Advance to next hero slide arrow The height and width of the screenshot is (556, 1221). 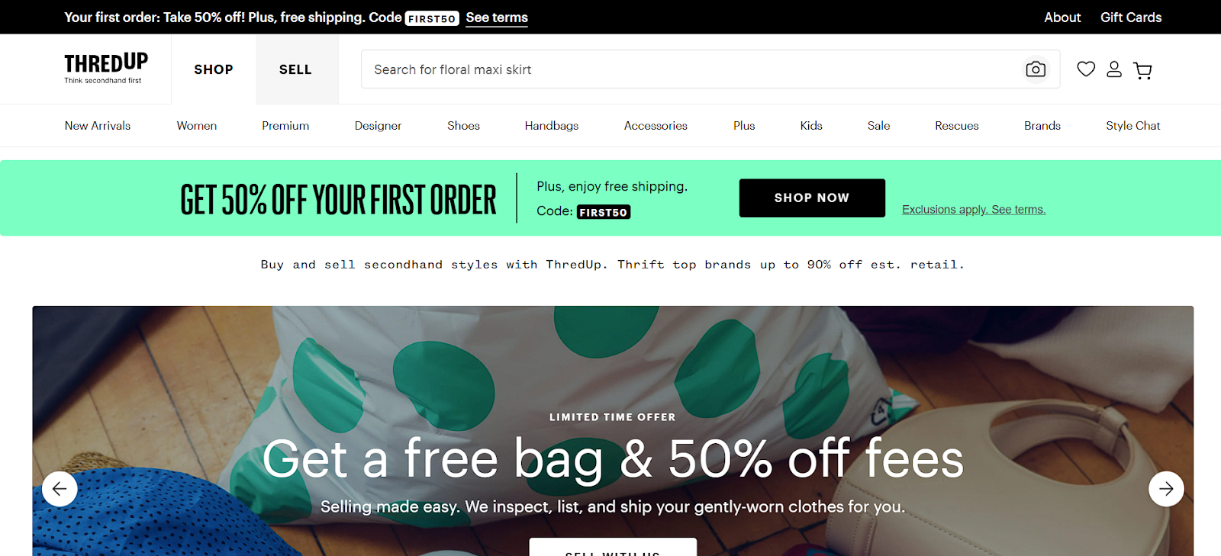[x=1166, y=488]
